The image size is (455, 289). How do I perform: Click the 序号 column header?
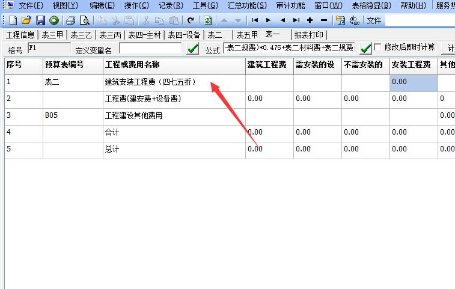tap(23, 66)
